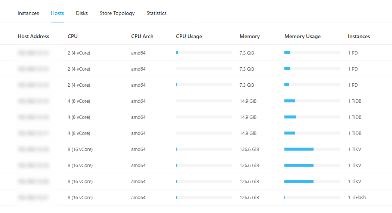Click the Host Address column header

tap(33, 36)
